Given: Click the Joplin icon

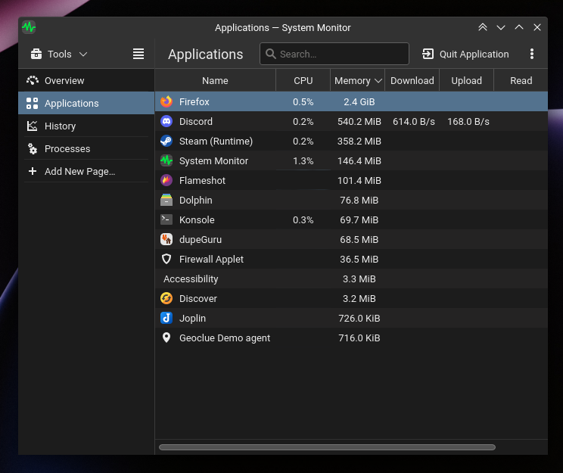Looking at the screenshot, I should tap(166, 318).
